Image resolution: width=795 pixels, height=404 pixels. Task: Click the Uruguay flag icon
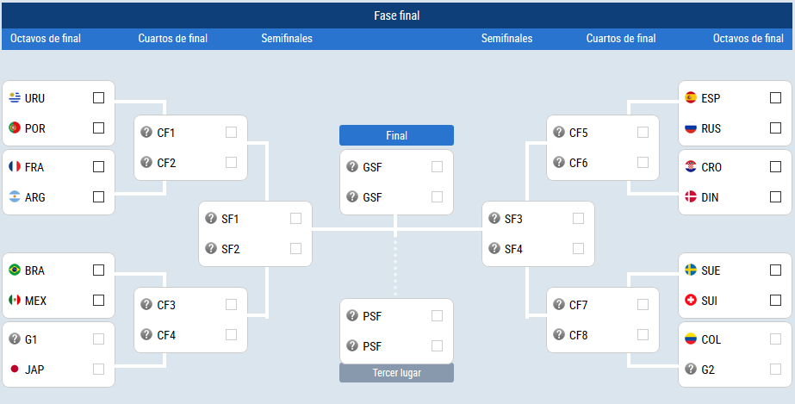point(15,98)
